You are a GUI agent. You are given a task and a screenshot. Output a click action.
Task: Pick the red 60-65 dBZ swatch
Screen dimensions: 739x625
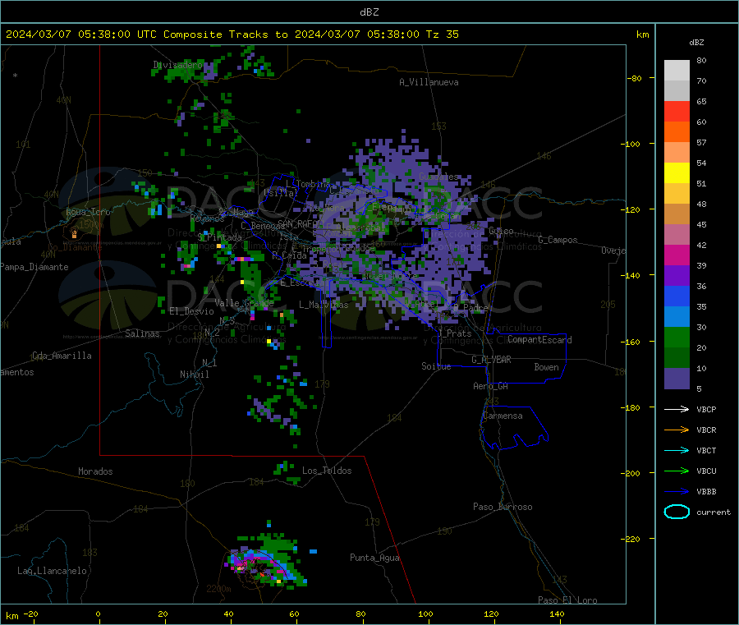tap(677, 111)
